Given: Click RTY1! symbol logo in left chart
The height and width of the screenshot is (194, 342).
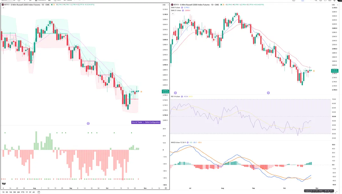Looking at the screenshot, I should [3, 5].
